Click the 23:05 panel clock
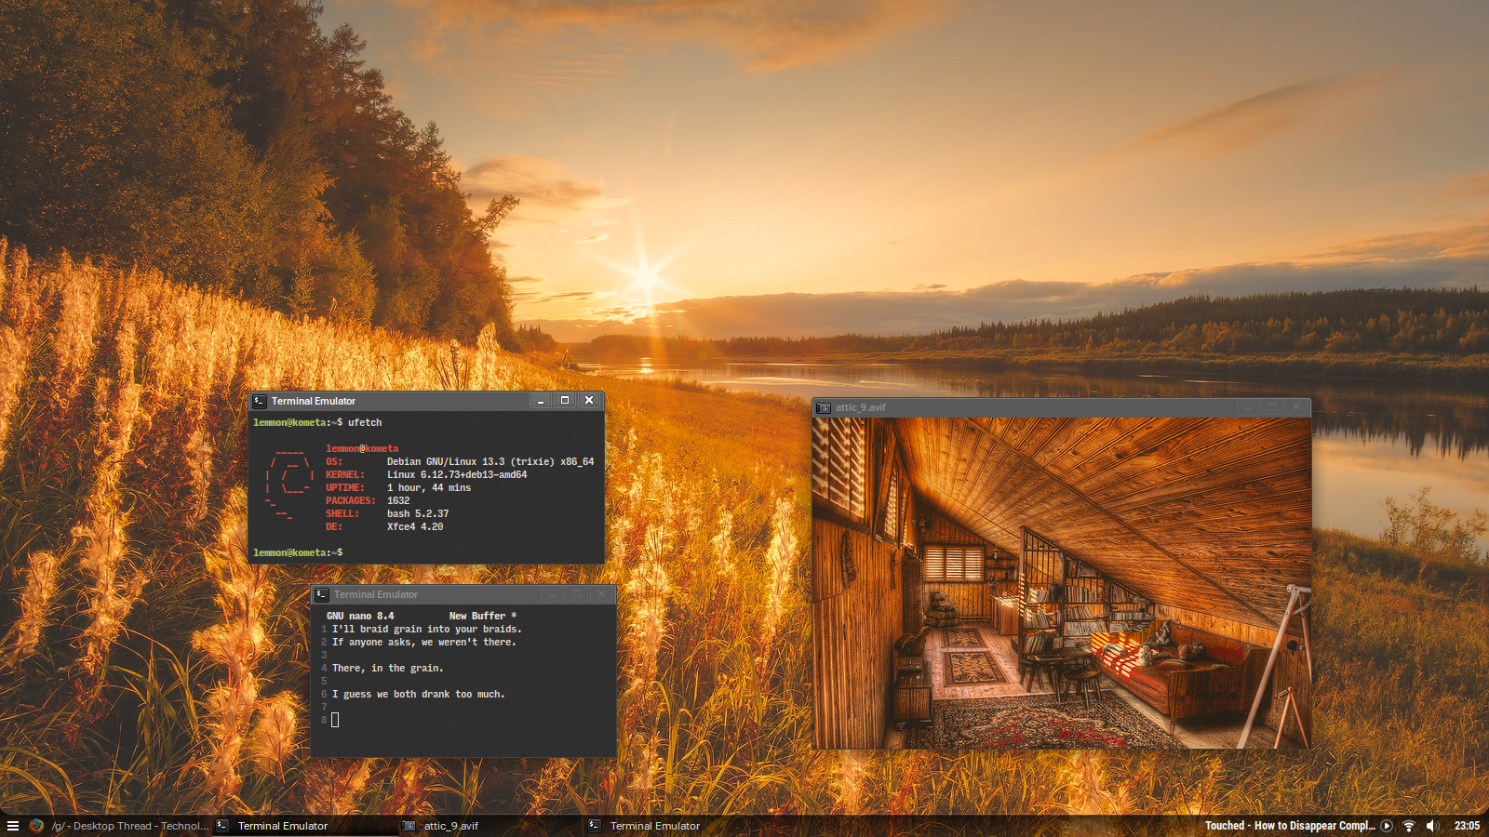 click(x=1468, y=826)
